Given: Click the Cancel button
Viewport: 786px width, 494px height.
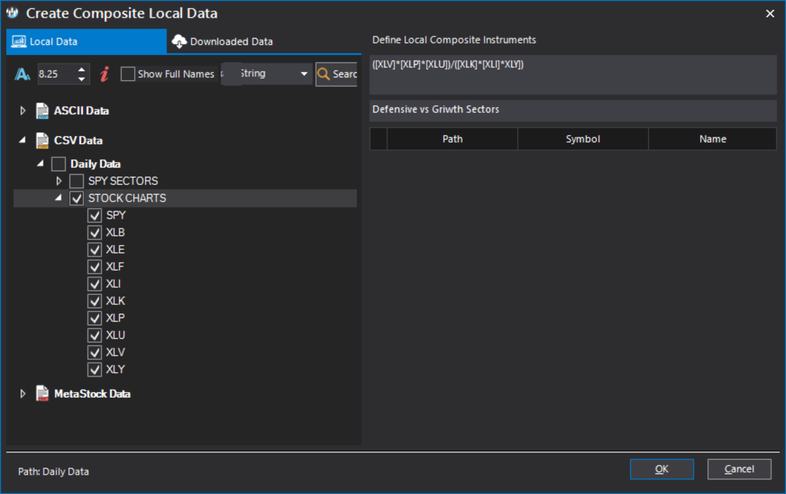Looking at the screenshot, I should (x=739, y=469).
